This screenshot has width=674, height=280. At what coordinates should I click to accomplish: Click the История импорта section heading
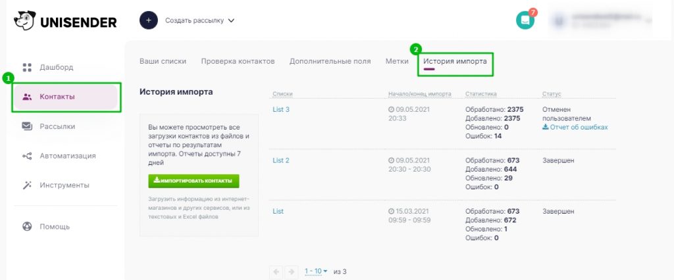point(176,92)
